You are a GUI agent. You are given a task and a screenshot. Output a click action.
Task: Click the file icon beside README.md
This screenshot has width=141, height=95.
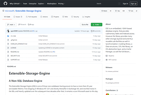(8, 52)
